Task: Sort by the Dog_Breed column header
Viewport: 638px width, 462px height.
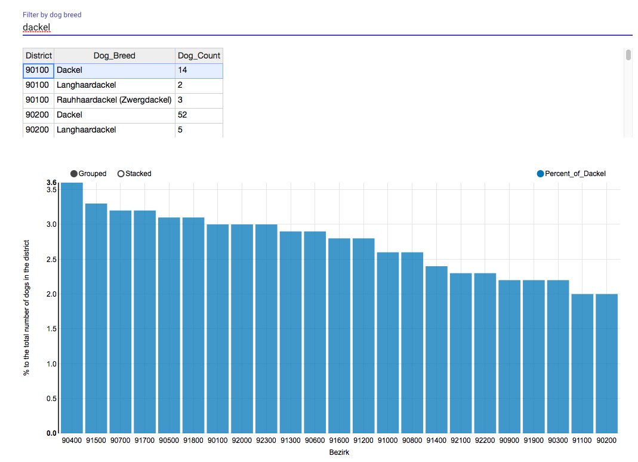Action: tap(115, 56)
